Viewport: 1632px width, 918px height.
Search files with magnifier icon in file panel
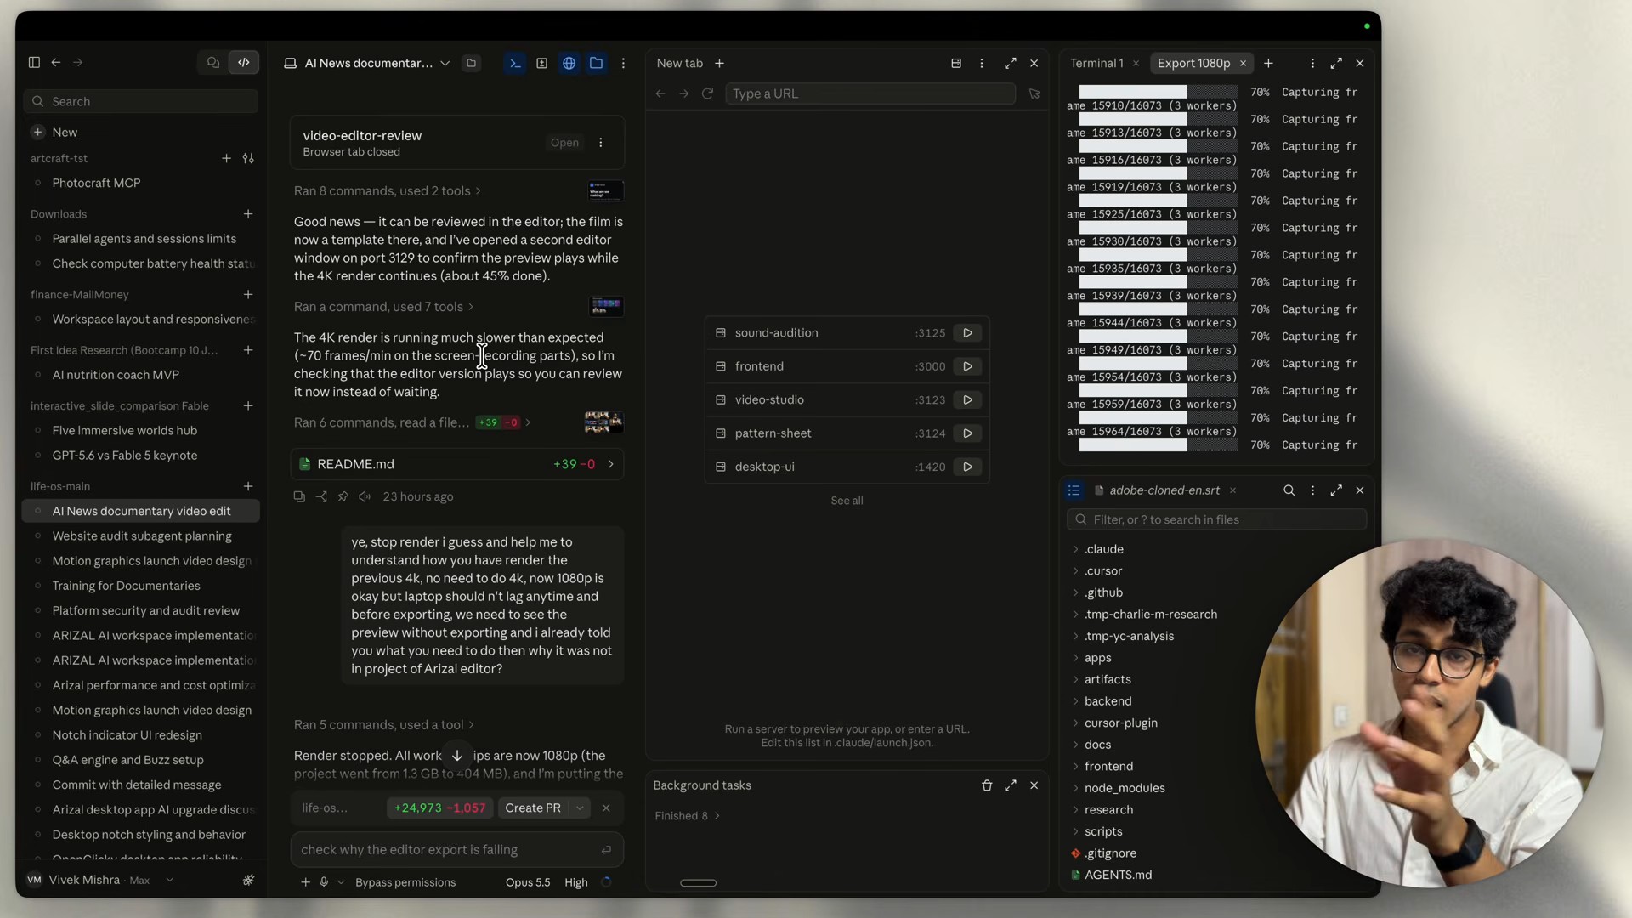(x=1289, y=490)
